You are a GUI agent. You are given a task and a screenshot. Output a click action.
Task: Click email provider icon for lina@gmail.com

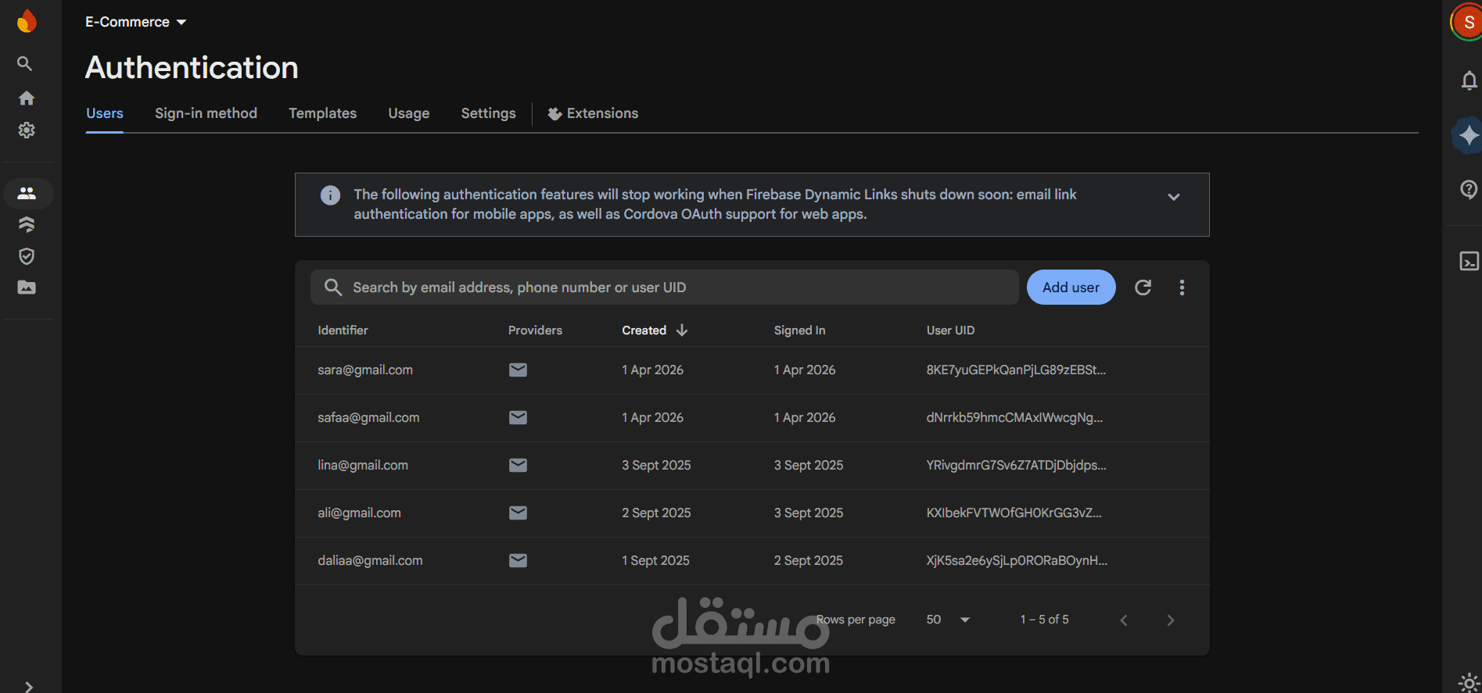(x=518, y=465)
